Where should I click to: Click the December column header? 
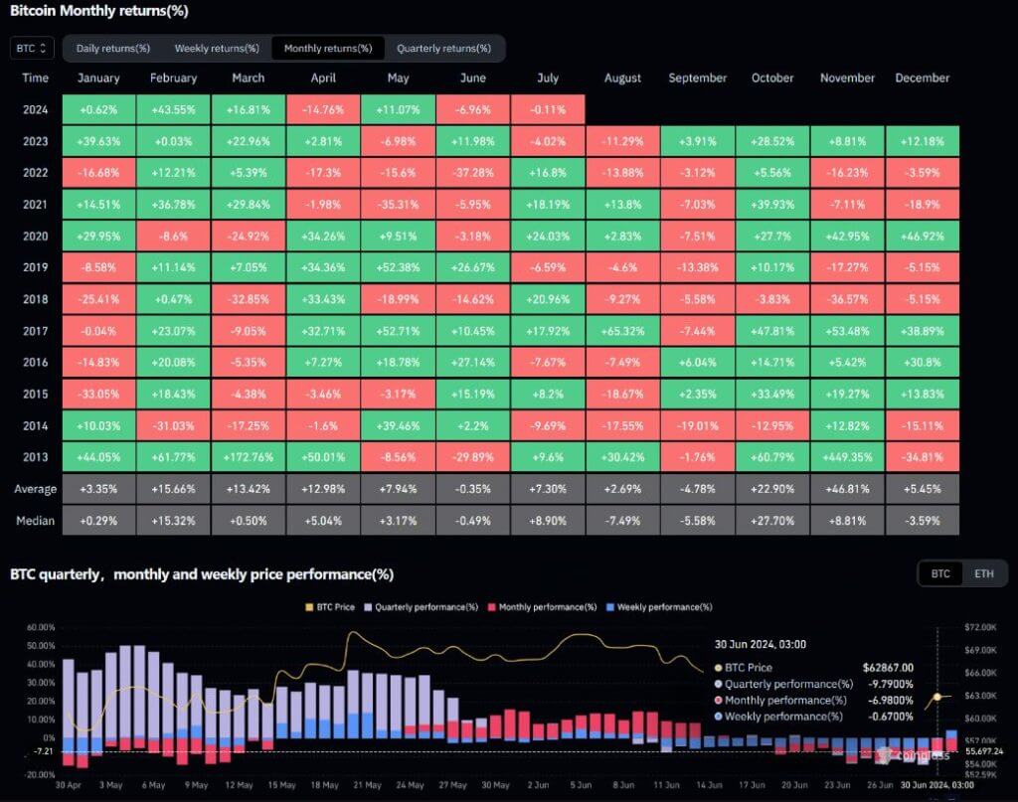(x=923, y=78)
